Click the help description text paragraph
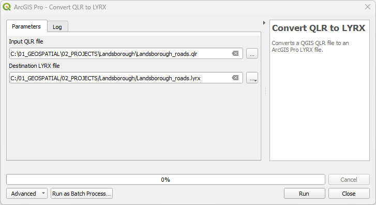The image size is (376, 205). pyautogui.click(x=310, y=46)
